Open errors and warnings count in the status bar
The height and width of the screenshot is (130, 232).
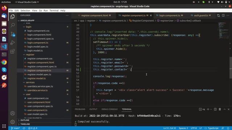click(x=33, y=128)
